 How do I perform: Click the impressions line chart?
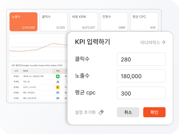(39, 47)
